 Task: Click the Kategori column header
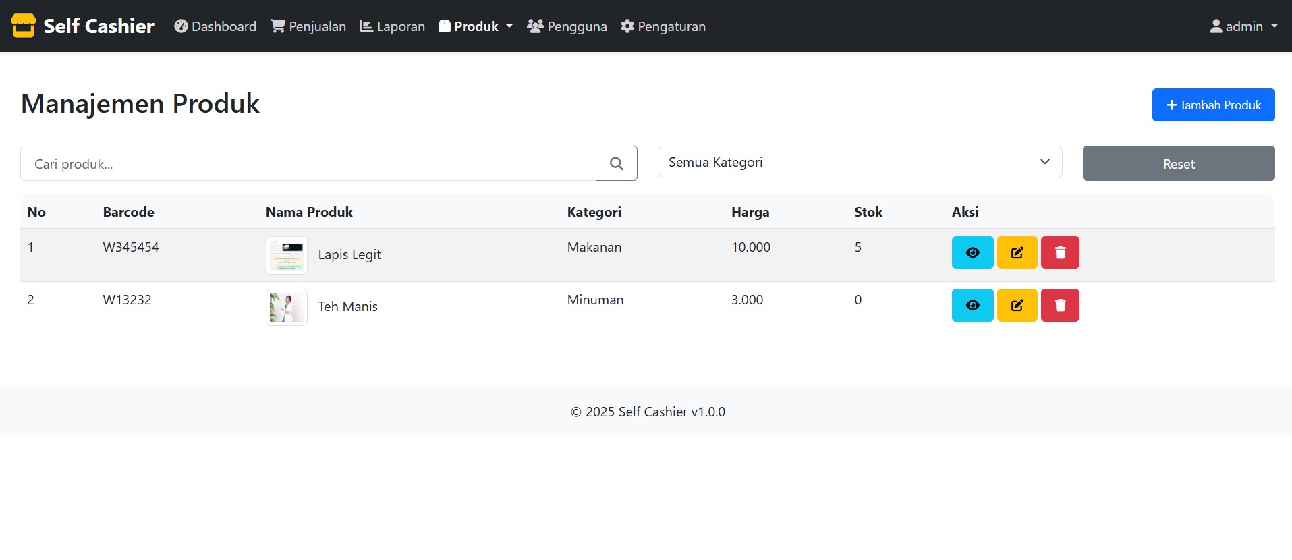[x=594, y=212]
